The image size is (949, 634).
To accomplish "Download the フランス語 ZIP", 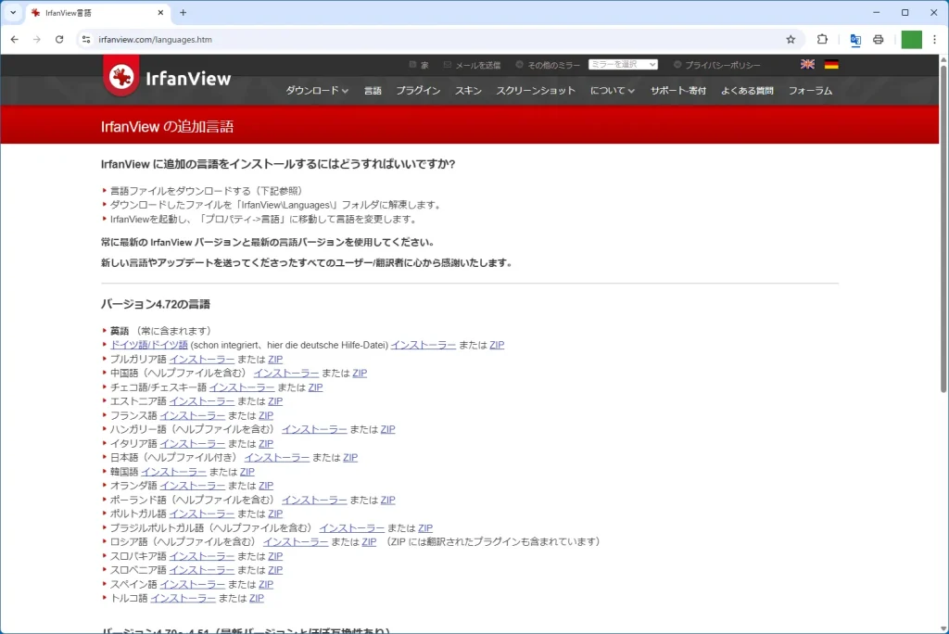I will (266, 415).
